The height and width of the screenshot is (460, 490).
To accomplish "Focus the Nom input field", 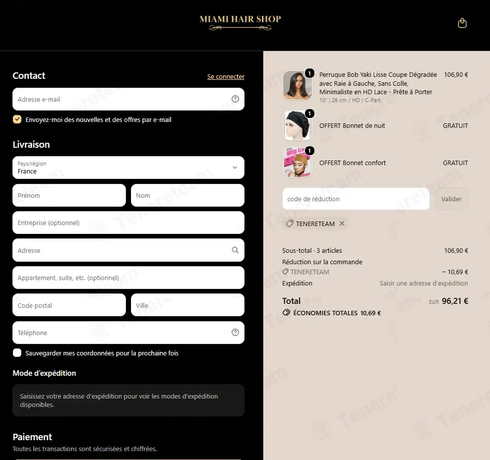I will pyautogui.click(x=187, y=195).
